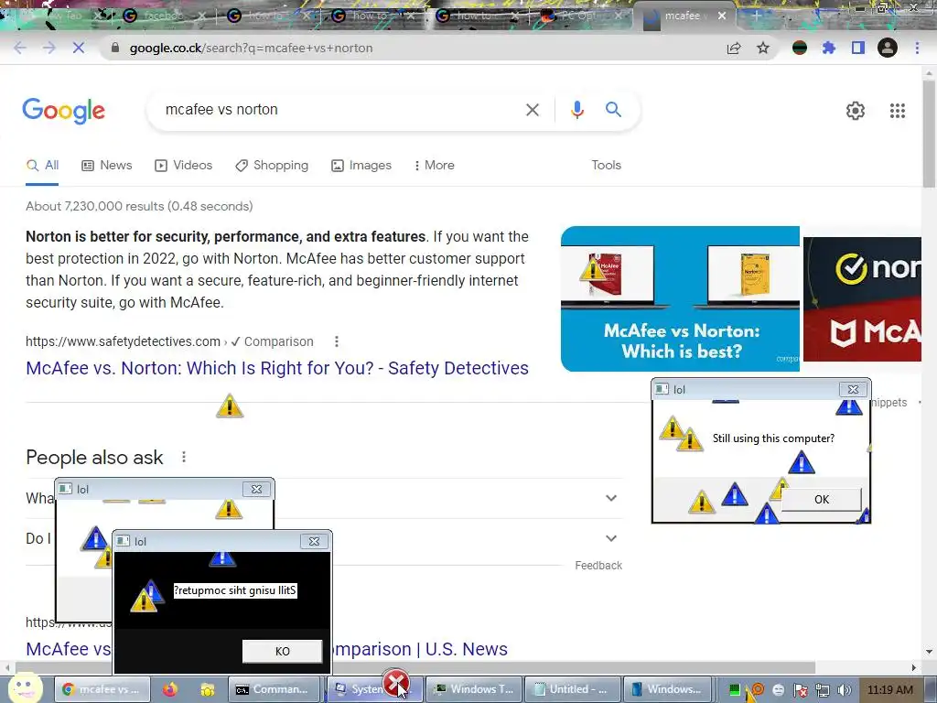The height and width of the screenshot is (703, 937).
Task: Expand the first People also ask question
Action: click(610, 498)
